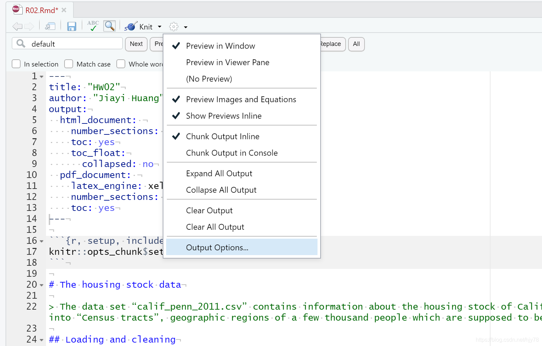Choose Collapse All Output

[242, 190]
